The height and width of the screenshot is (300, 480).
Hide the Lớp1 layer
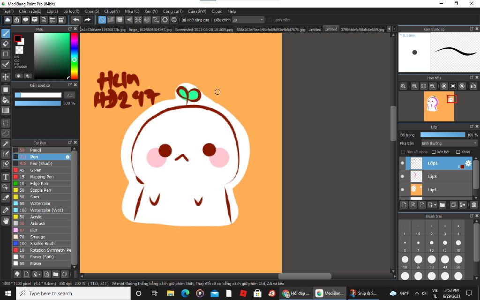tap(402, 163)
